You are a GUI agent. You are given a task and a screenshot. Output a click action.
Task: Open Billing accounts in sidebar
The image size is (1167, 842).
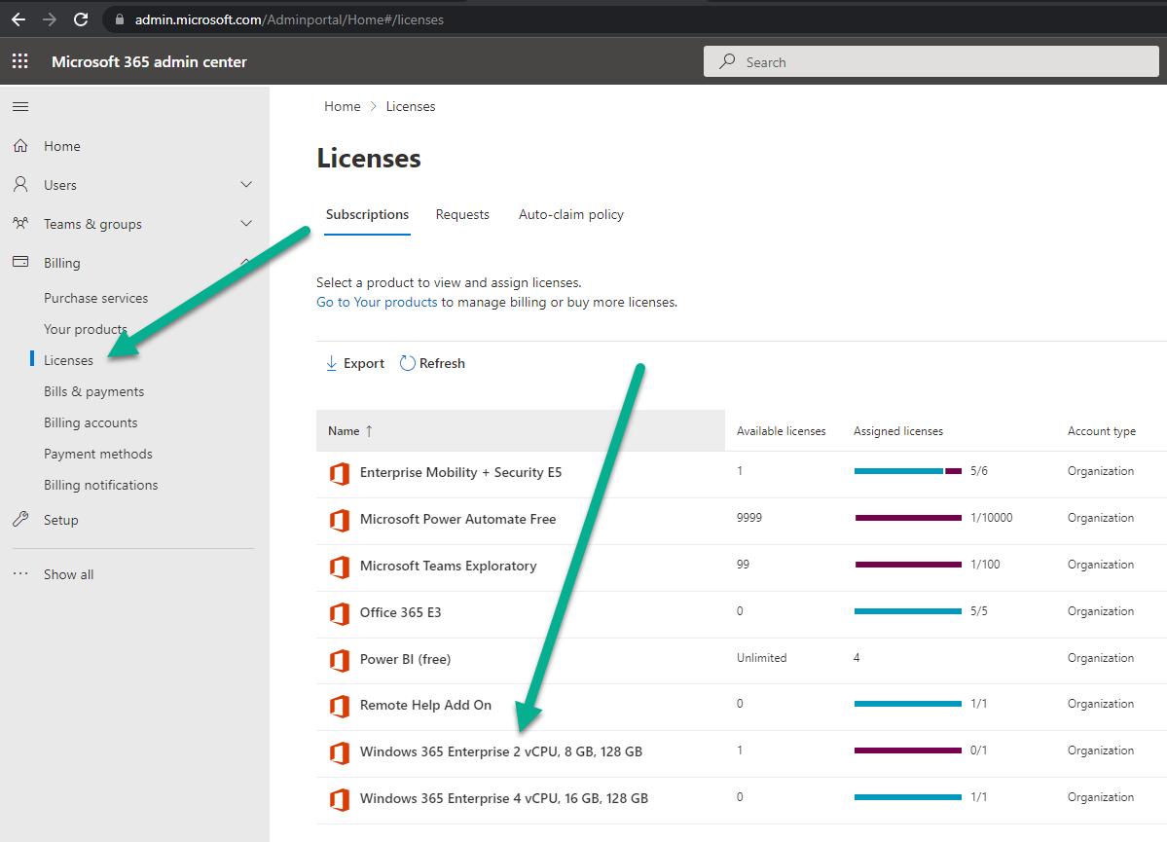click(x=91, y=422)
